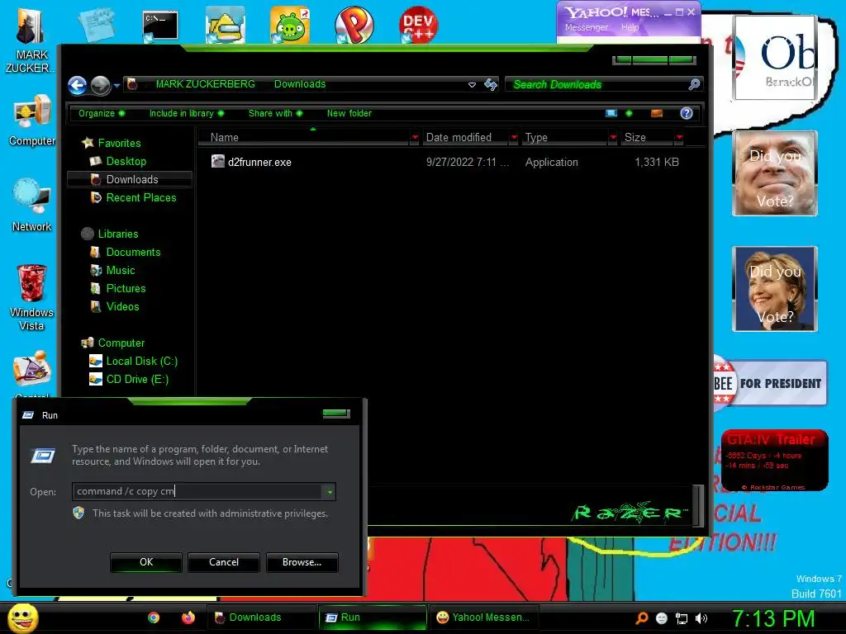Click the Firefox icon on the taskbar
The width and height of the screenshot is (846, 634).
[188, 617]
